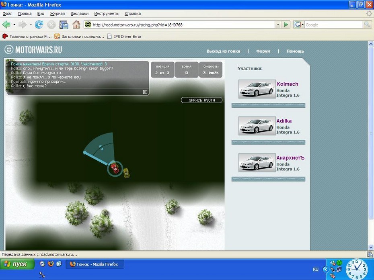Click the green @ tray icon
The height and width of the screenshot is (280, 374).
point(339,263)
